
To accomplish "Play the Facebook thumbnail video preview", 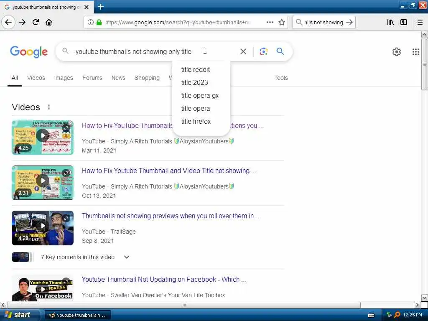I will 43,288.
